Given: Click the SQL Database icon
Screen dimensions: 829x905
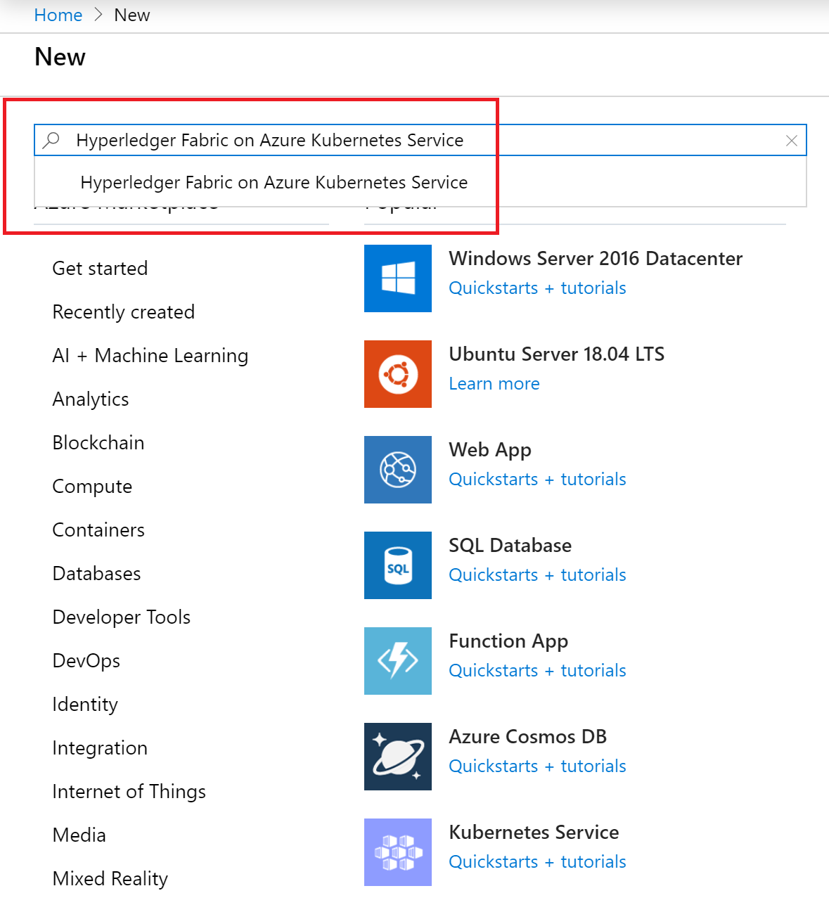Looking at the screenshot, I should [x=398, y=565].
